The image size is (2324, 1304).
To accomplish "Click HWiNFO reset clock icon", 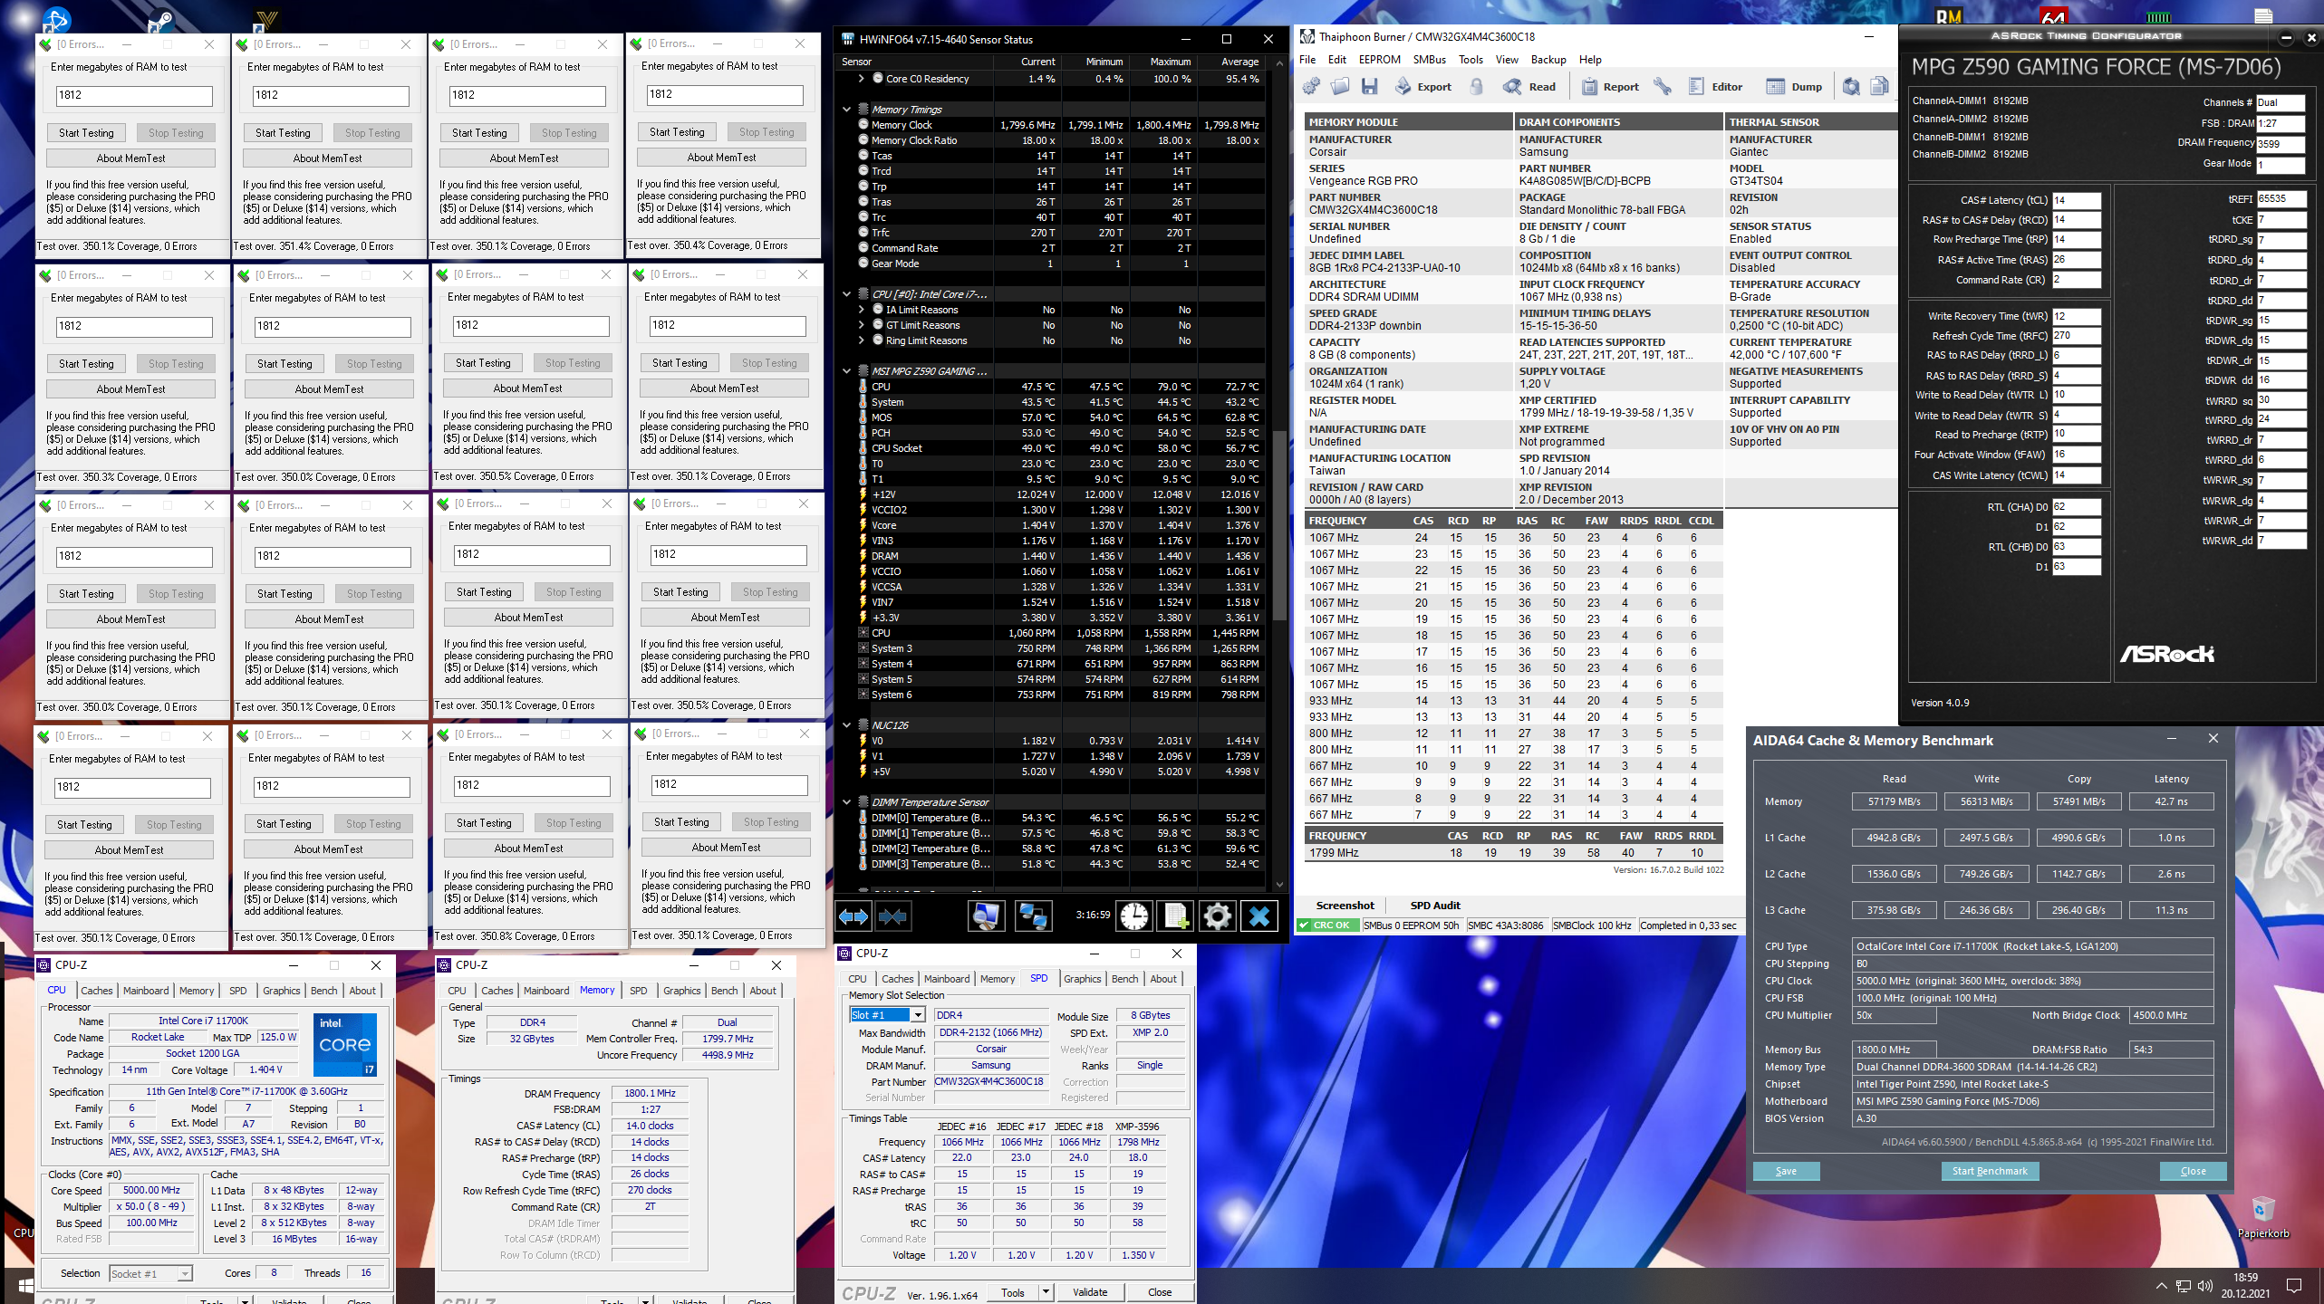I will point(1133,916).
